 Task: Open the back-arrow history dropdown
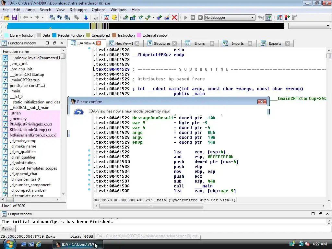point(31,18)
